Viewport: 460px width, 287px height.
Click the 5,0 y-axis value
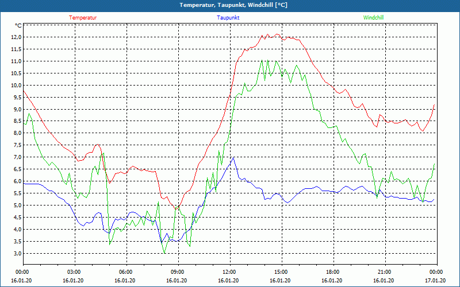pos(17,205)
